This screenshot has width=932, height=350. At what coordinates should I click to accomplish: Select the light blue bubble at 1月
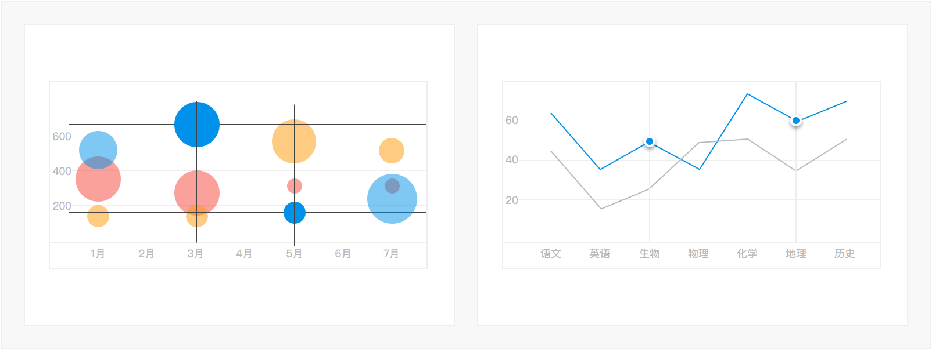[98, 150]
